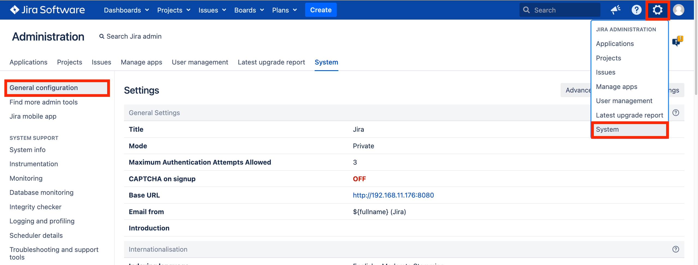Choose User management in the Jira Administration menu
This screenshot has height=265, width=698.
click(x=624, y=101)
